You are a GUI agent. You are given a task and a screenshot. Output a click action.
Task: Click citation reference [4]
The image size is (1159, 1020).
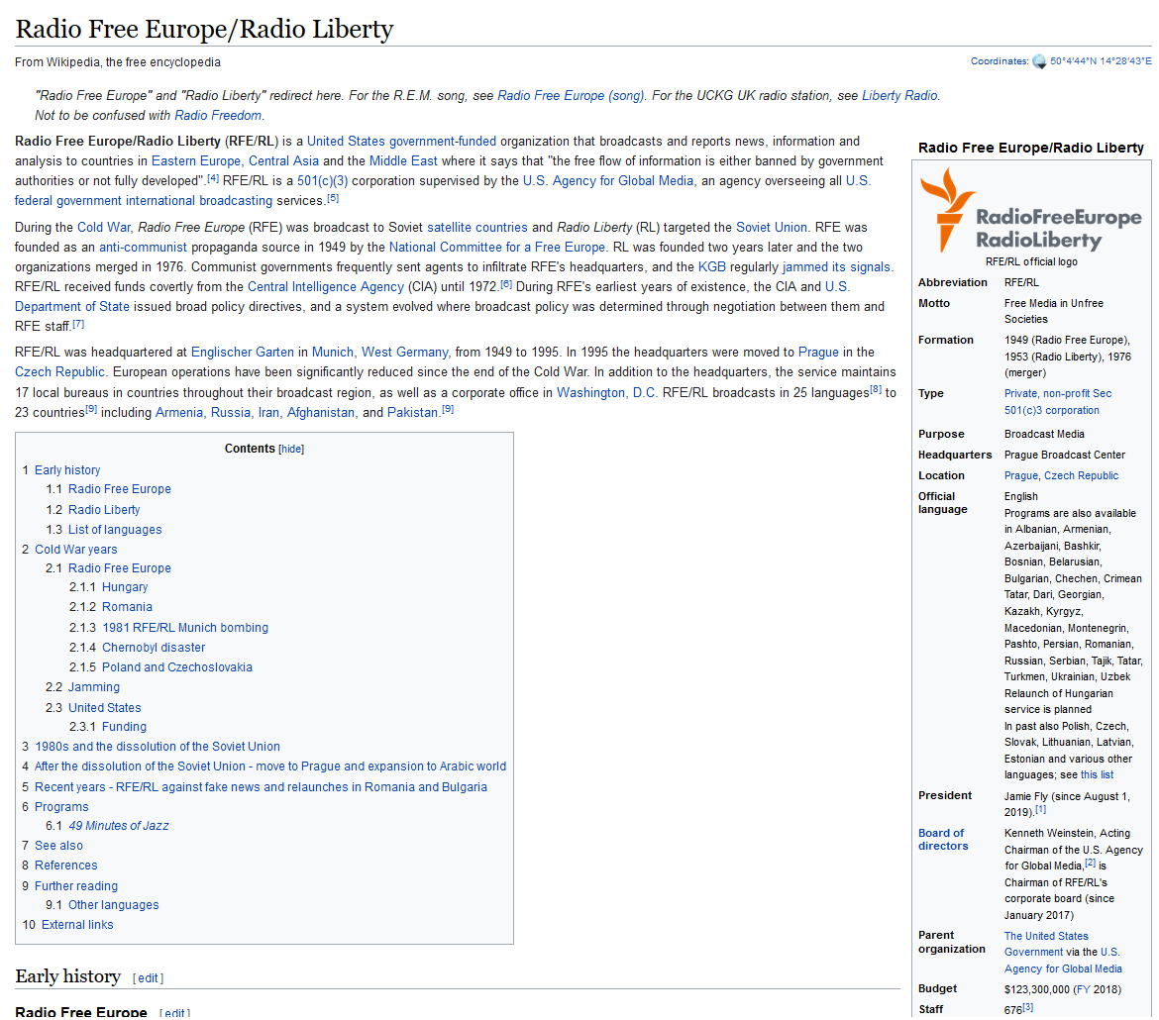pyautogui.click(x=213, y=178)
